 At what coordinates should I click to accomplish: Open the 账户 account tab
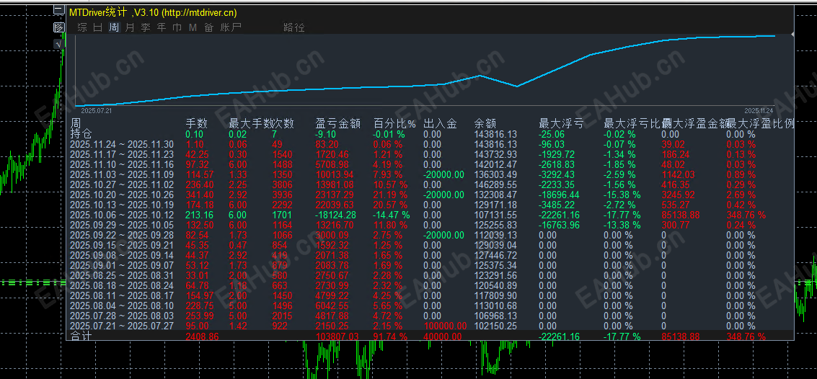point(231,27)
